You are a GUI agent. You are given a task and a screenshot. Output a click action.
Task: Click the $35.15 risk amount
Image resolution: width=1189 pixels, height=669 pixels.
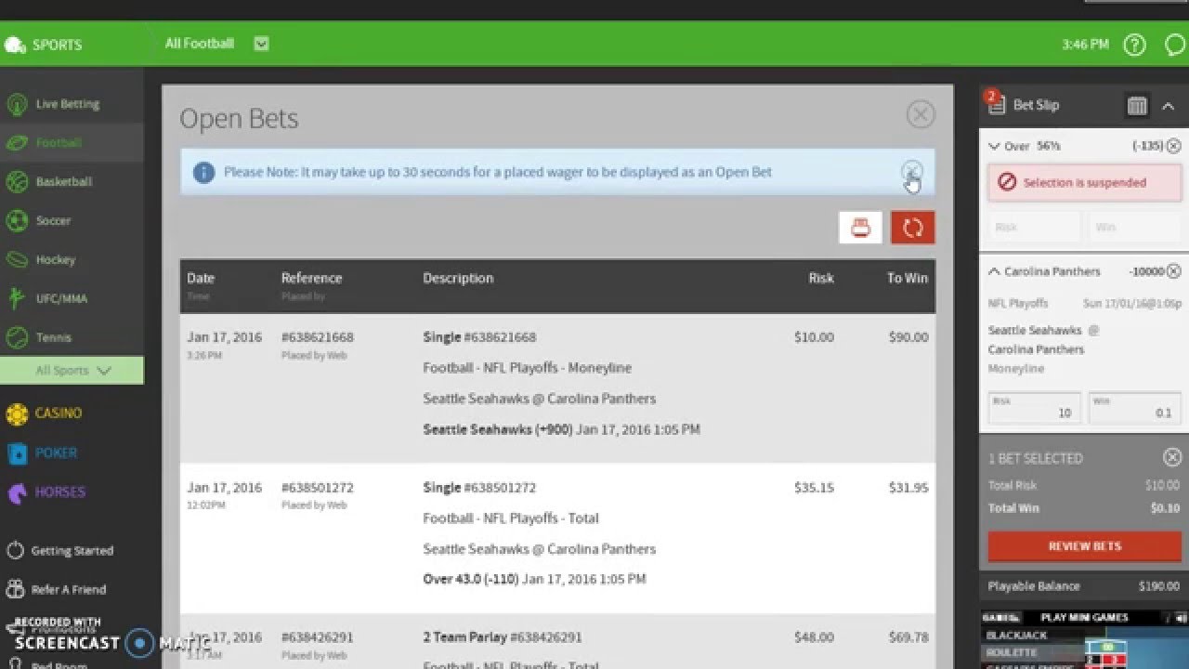tap(814, 488)
